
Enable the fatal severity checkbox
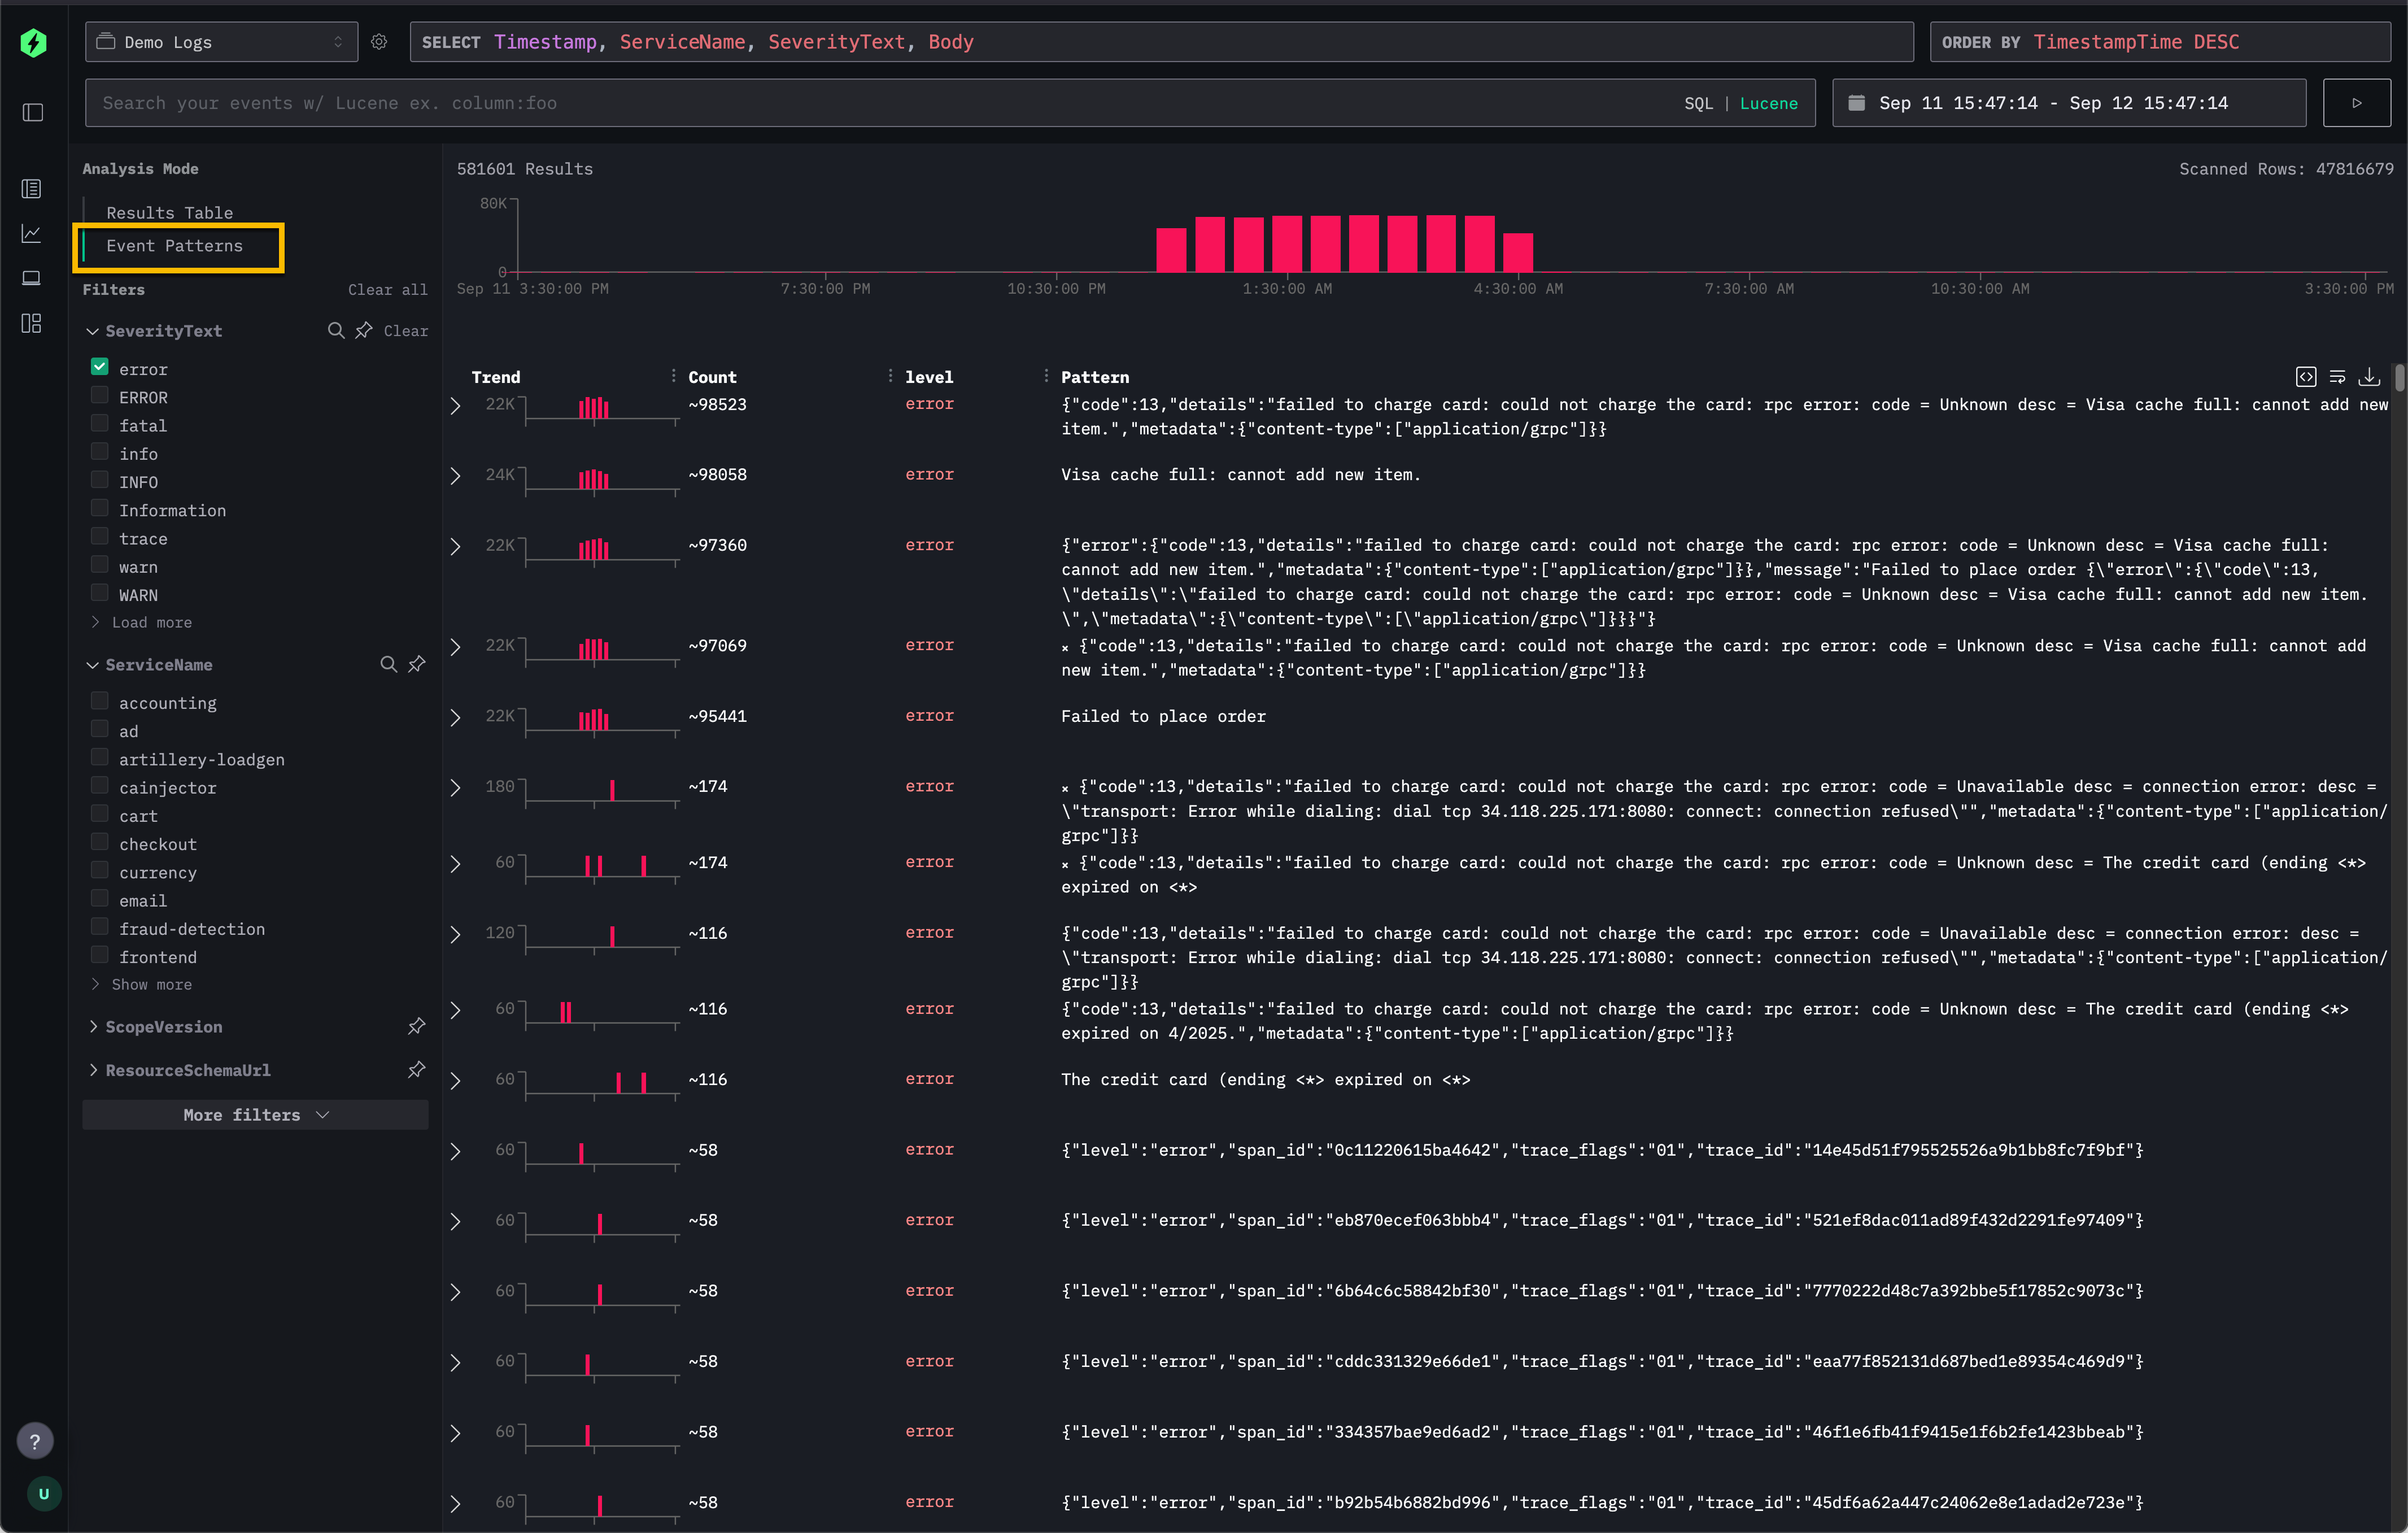coord(100,423)
